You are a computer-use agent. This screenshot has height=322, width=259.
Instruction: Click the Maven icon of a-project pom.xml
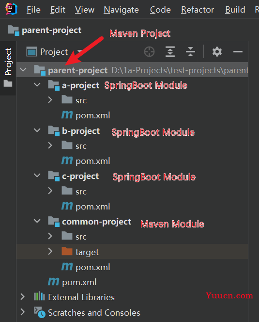(x=67, y=115)
